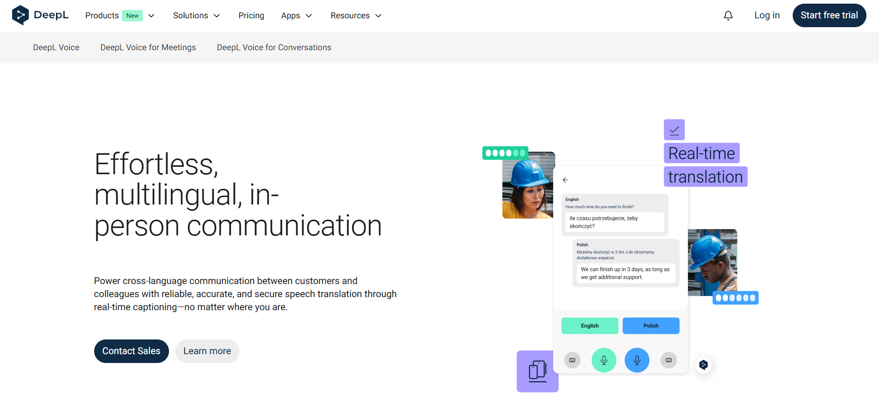
Task: Switch to DeepL Voice for Conversations tab
Action: click(274, 48)
